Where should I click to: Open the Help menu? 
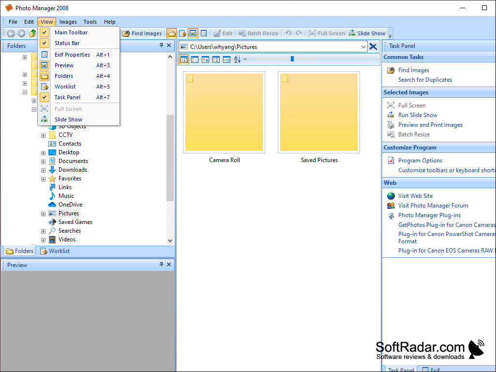(x=109, y=22)
